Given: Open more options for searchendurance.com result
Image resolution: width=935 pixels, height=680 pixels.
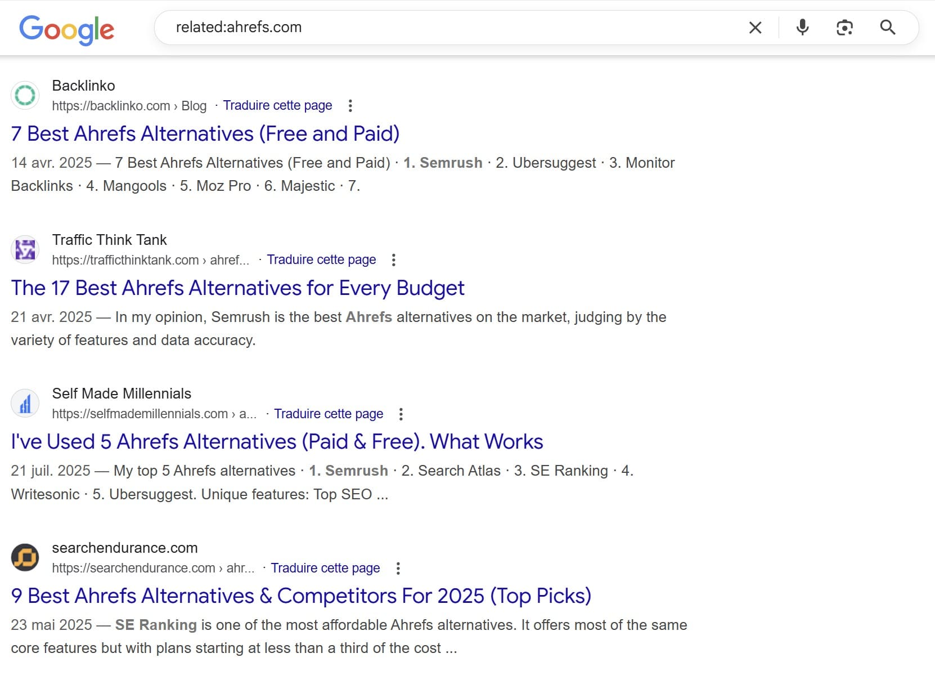Looking at the screenshot, I should (398, 569).
